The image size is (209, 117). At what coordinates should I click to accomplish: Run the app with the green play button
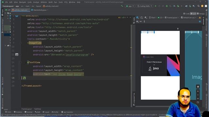[x=155, y=6]
